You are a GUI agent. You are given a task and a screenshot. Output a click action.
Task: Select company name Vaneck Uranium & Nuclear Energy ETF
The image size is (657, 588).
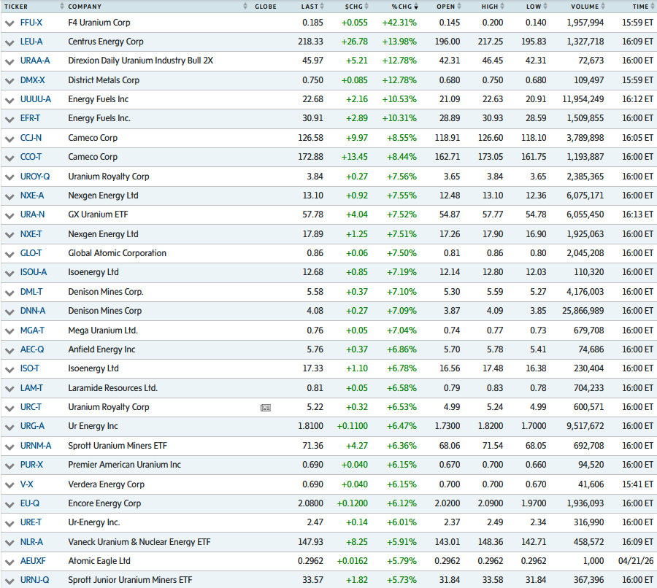click(x=139, y=542)
